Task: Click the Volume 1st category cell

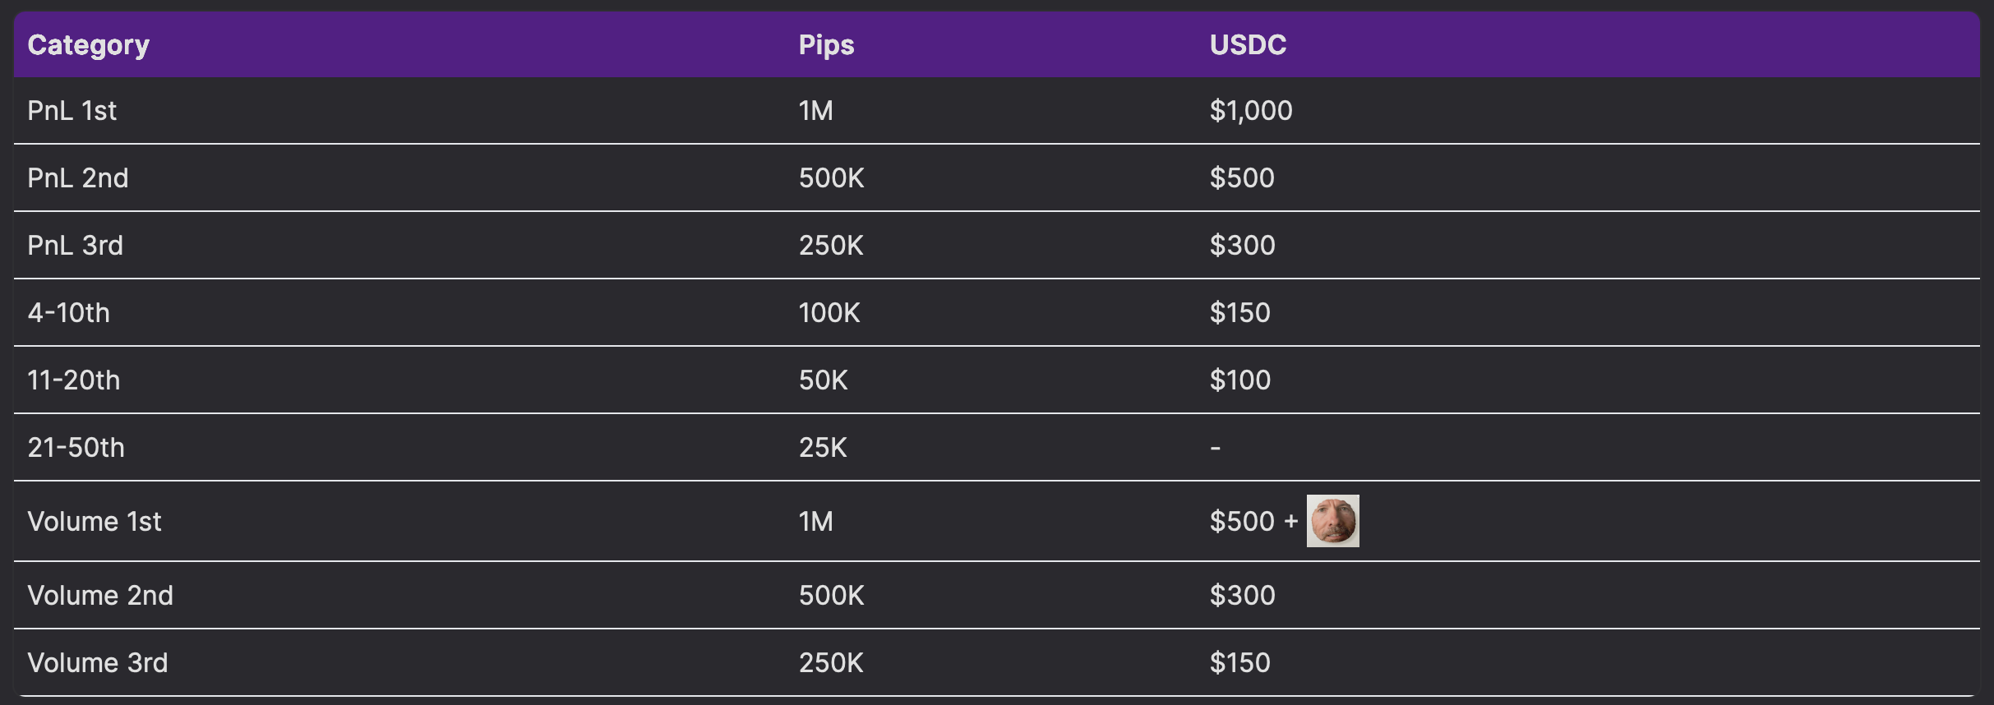Action: click(x=95, y=521)
